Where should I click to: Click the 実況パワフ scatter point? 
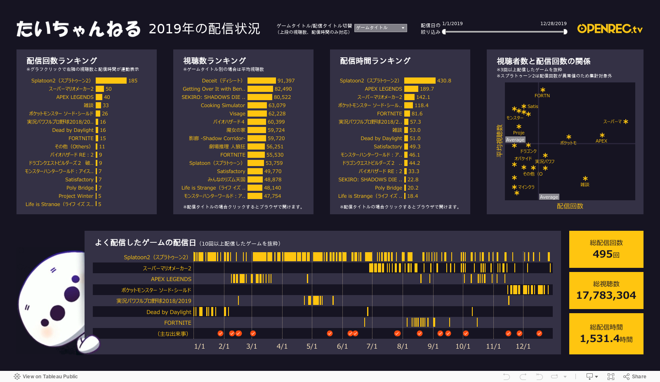[545, 155]
